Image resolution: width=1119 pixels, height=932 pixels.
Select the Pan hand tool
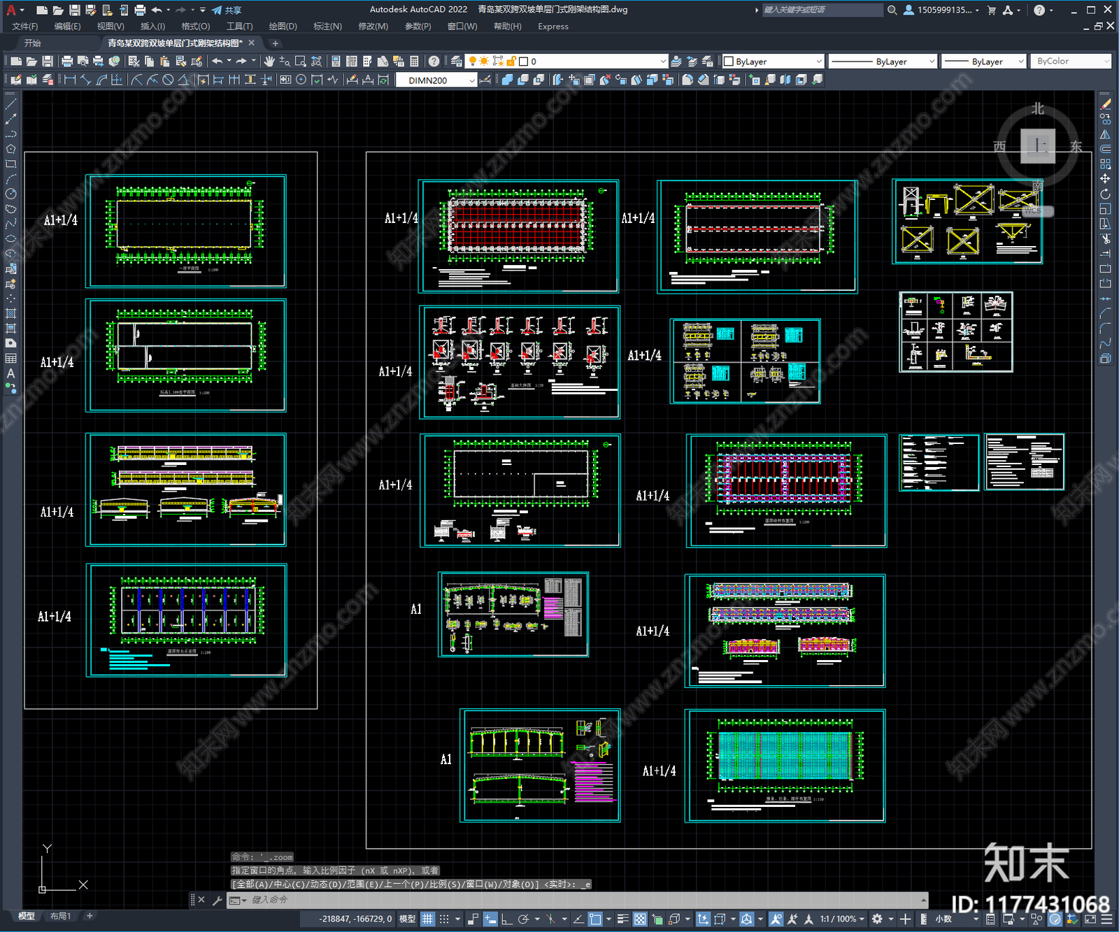(x=269, y=62)
